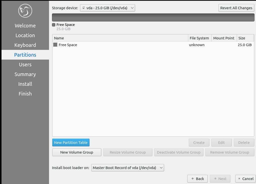
Task: Click the Free Space legend color swatch
Action: coord(53,25)
